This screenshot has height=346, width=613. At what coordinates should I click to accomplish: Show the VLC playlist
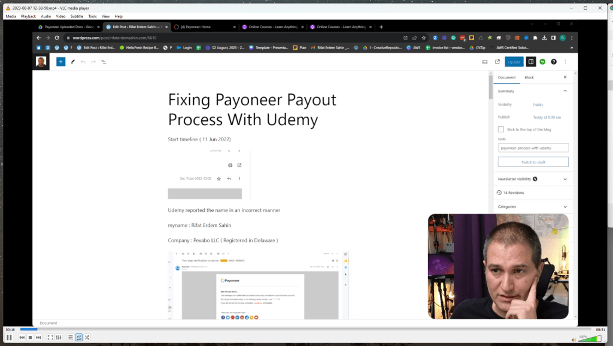click(71, 338)
